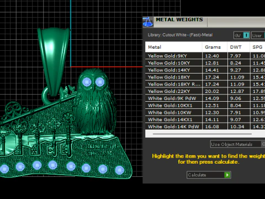This screenshot has width=265, height=199.
Task: Click the 20.02 grams value
Action: (212, 91)
